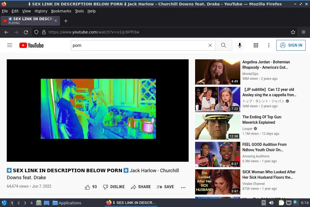Image resolution: width=310 pixels, height=207 pixels.
Task: Save video to playlist with SAVE
Action: (165, 187)
